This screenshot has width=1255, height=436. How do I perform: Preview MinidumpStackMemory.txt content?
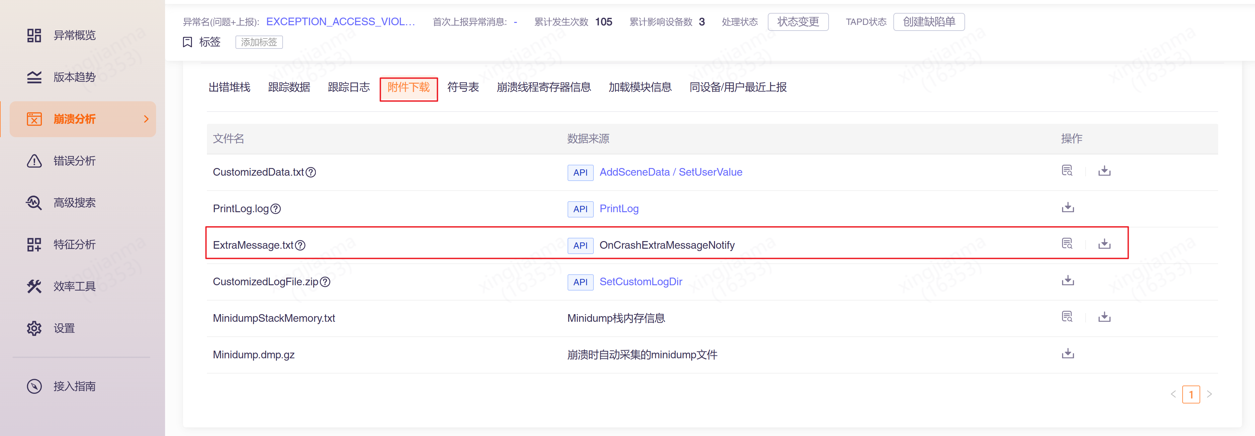pos(1066,317)
